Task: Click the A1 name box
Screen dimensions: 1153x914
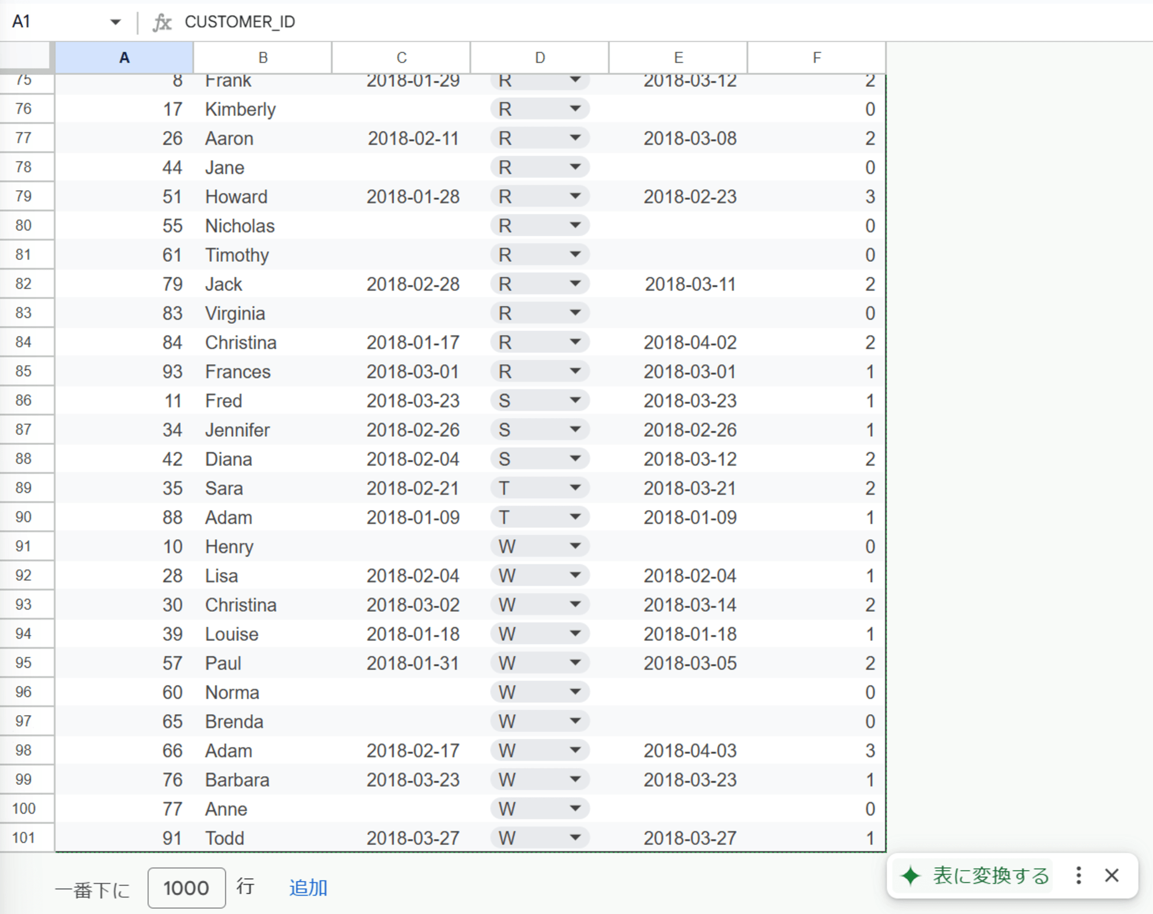Action: tap(21, 22)
